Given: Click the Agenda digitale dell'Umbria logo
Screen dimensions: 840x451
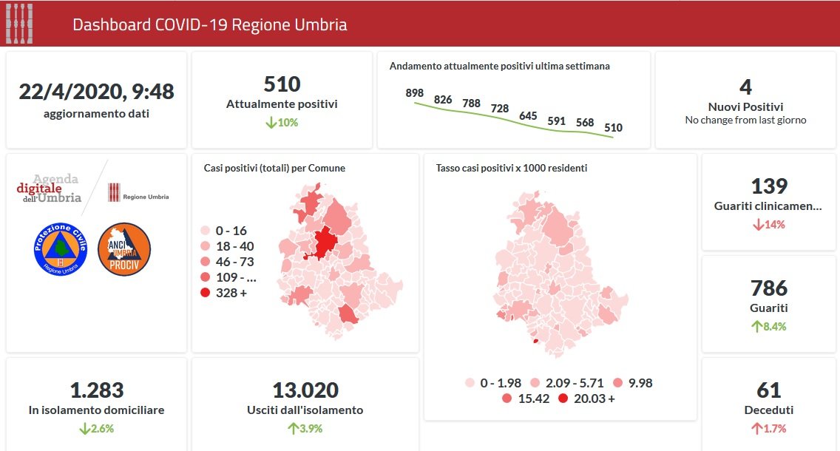Looking at the screenshot, I should 50,189.
